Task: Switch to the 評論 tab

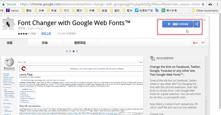Action: coord(44,43)
